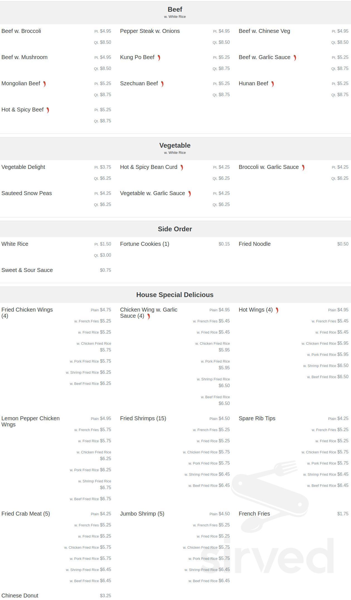This screenshot has width=351, height=600.
Task: Click the chili icon beside Hunan Beef
Action: tap(272, 84)
